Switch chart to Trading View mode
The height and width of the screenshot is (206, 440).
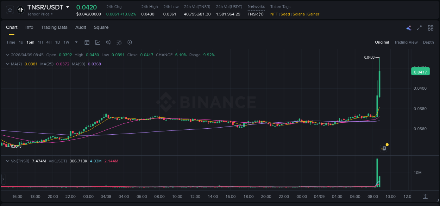(x=406, y=42)
